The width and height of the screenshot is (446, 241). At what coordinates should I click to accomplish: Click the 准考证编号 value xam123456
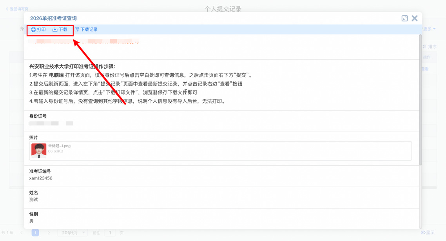(x=41, y=178)
